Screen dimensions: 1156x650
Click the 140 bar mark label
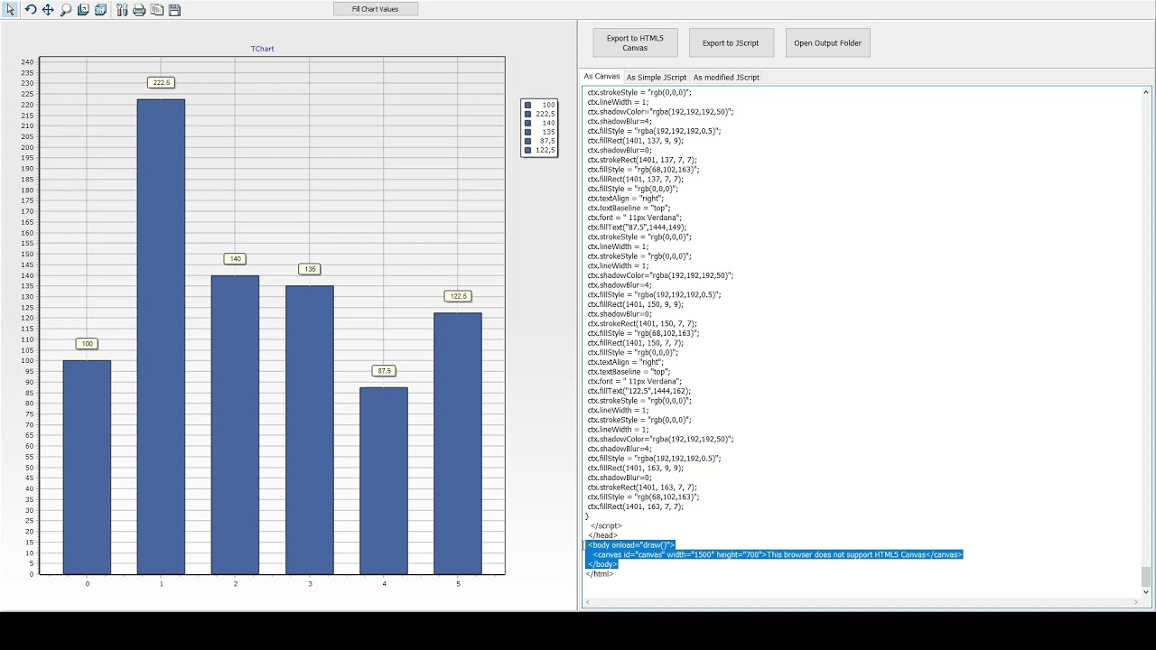(x=236, y=259)
